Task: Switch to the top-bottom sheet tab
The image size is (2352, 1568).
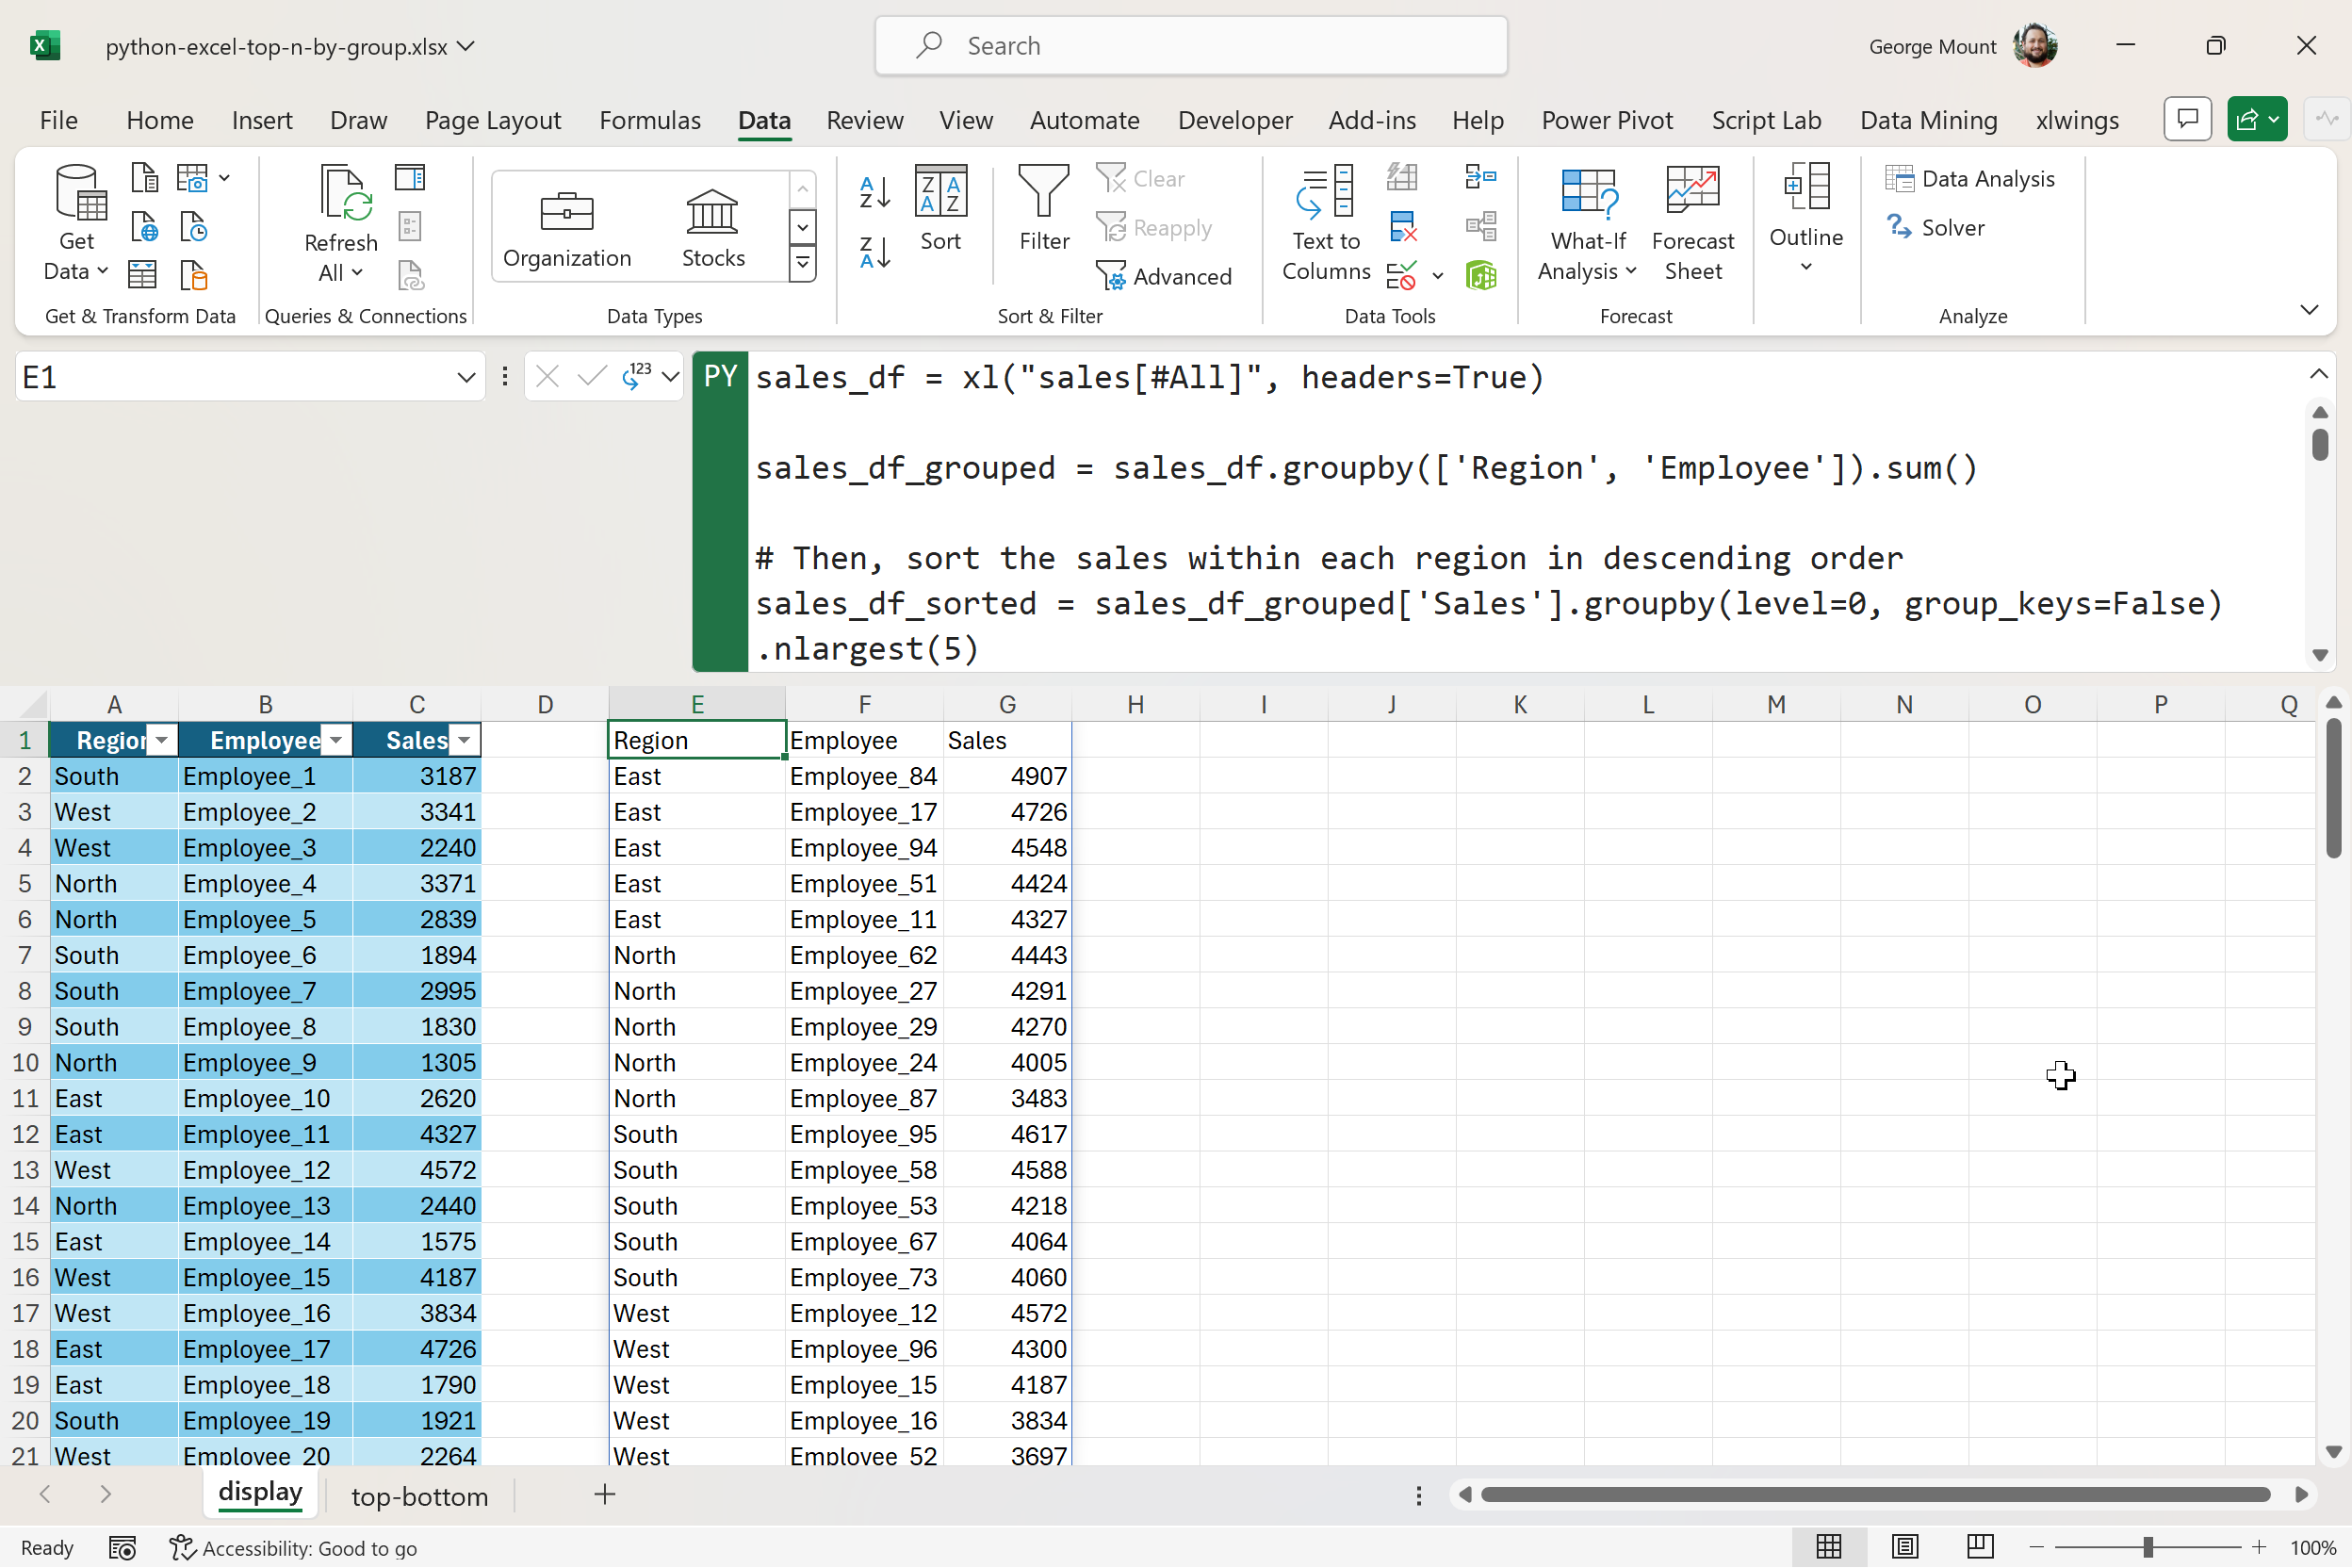Action: (419, 1496)
